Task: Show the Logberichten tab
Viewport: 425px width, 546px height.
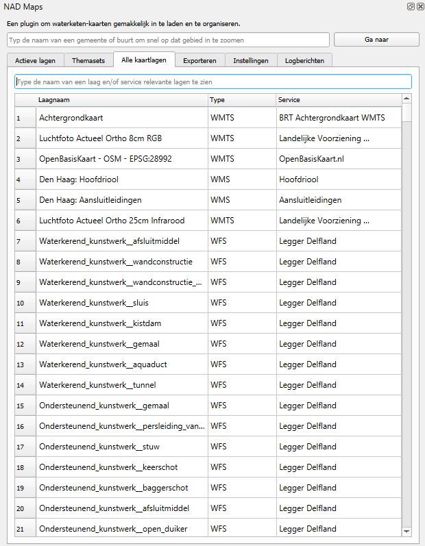Action: coord(304,60)
